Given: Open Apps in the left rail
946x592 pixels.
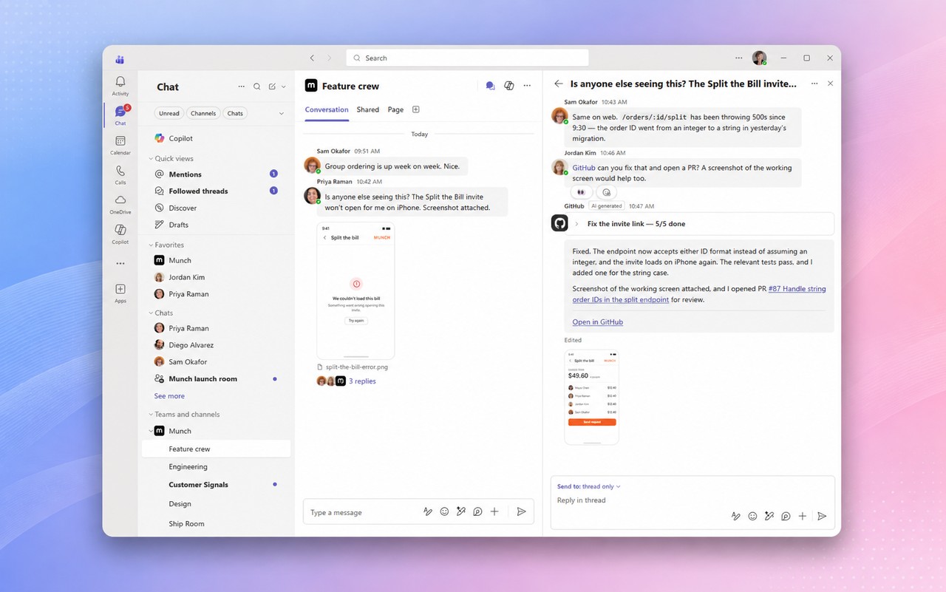Looking at the screenshot, I should tap(120, 293).
